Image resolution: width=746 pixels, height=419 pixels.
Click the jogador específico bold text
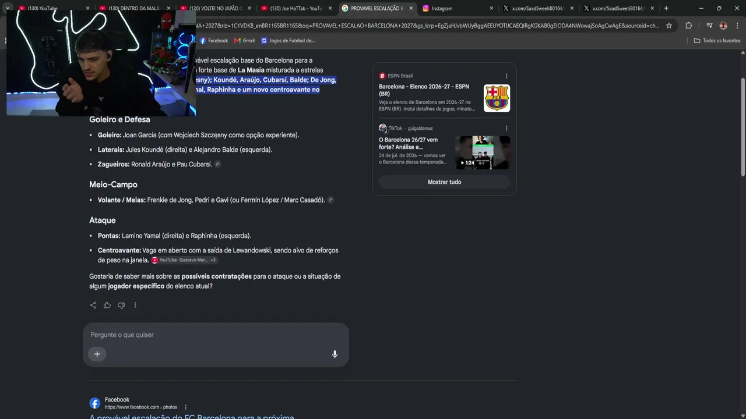click(136, 286)
